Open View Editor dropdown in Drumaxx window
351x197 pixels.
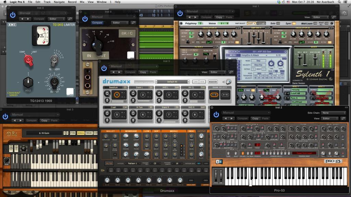click(x=218, y=72)
